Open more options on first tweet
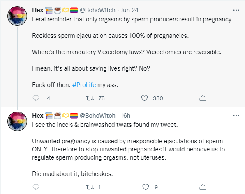Image resolution: width=245 pixels, height=194 pixels. (x=236, y=10)
